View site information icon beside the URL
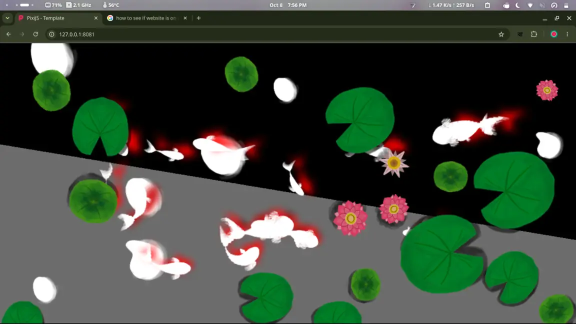Viewport: 576px width, 324px height. click(x=52, y=34)
